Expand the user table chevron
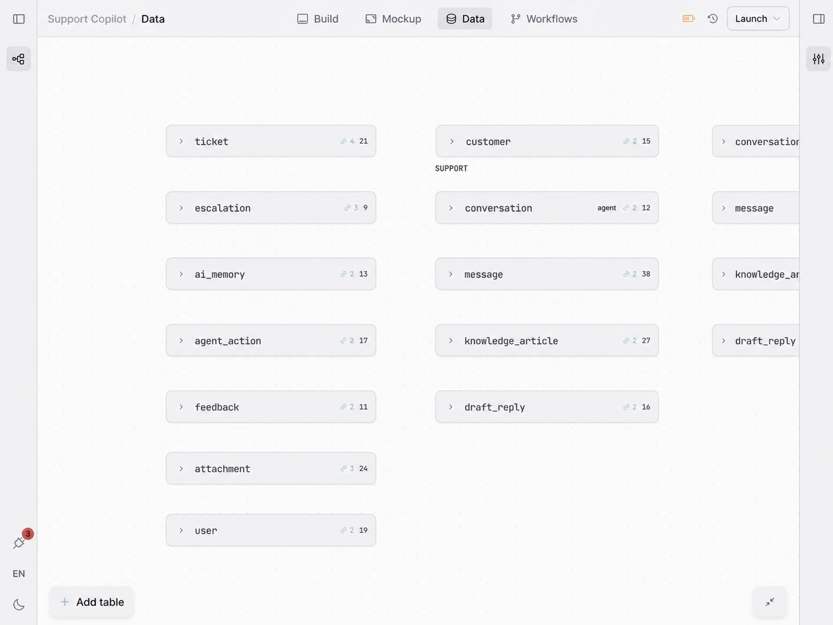 (x=181, y=530)
